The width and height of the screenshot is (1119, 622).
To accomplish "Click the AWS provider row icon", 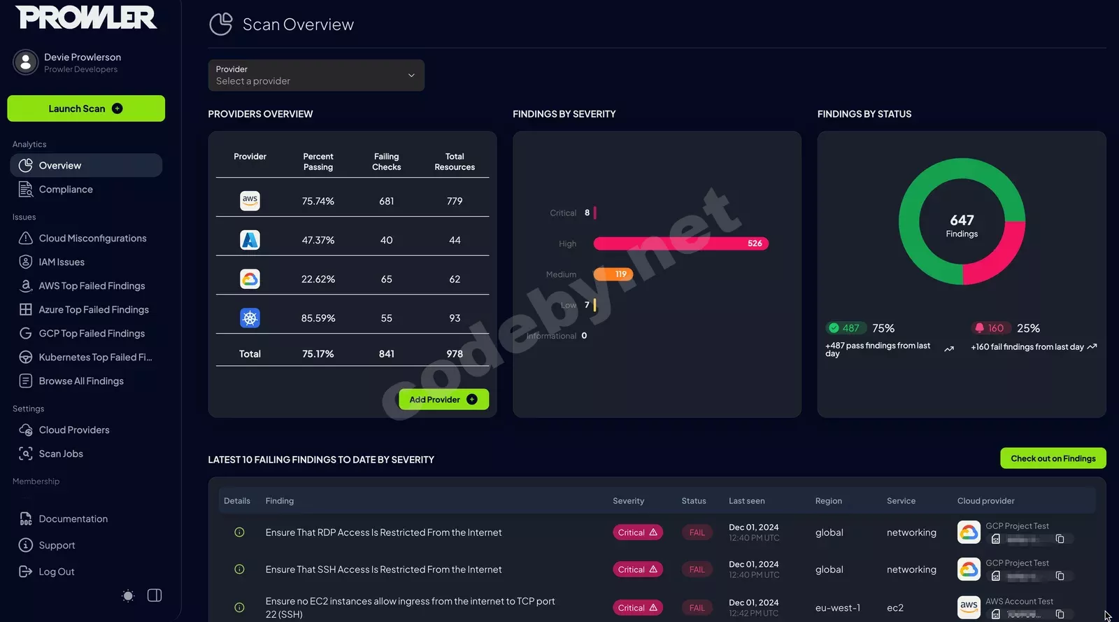I will coord(250,201).
